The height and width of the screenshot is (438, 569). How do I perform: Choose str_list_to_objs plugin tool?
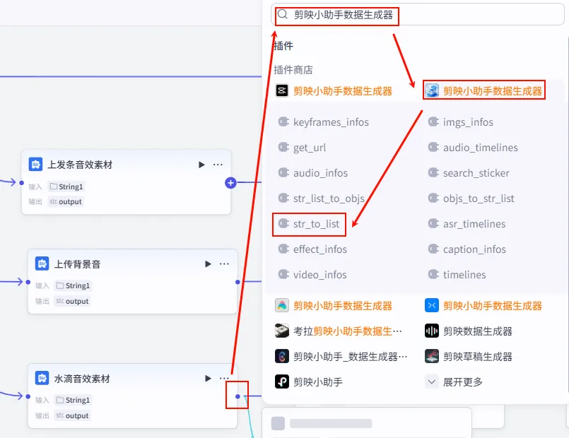pyautogui.click(x=329, y=199)
